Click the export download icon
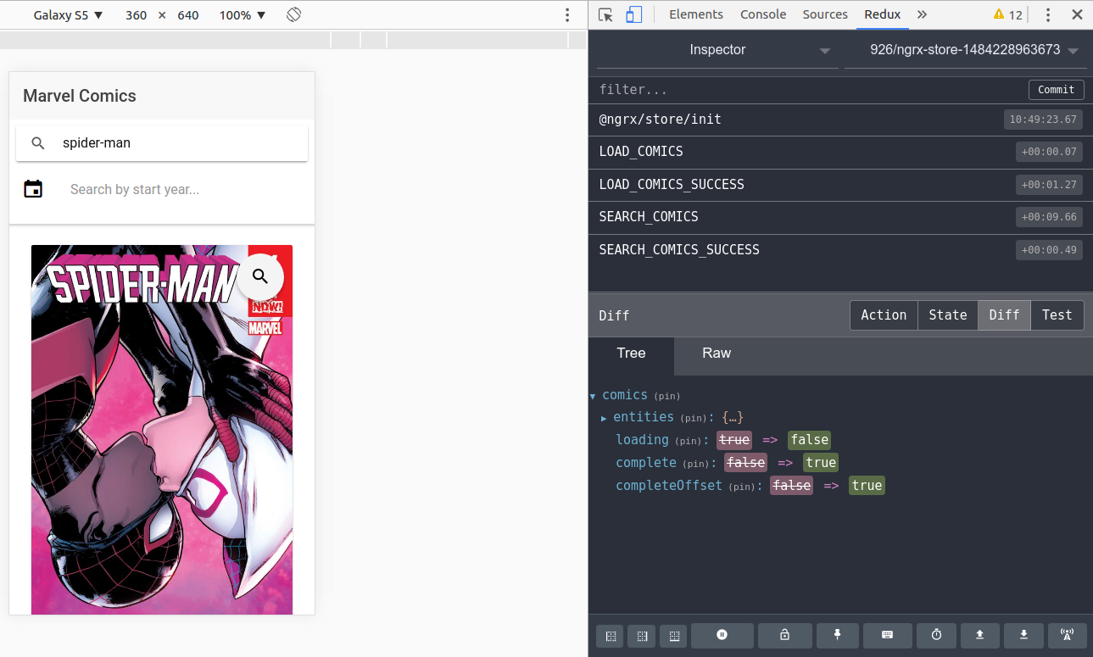This screenshot has height=657, width=1093. coord(1024,635)
